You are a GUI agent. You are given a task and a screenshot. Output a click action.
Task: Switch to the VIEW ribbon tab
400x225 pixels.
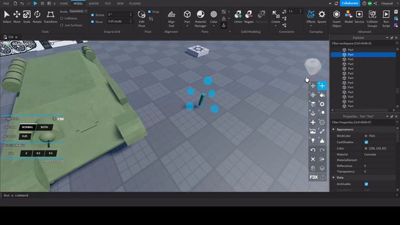[120, 4]
